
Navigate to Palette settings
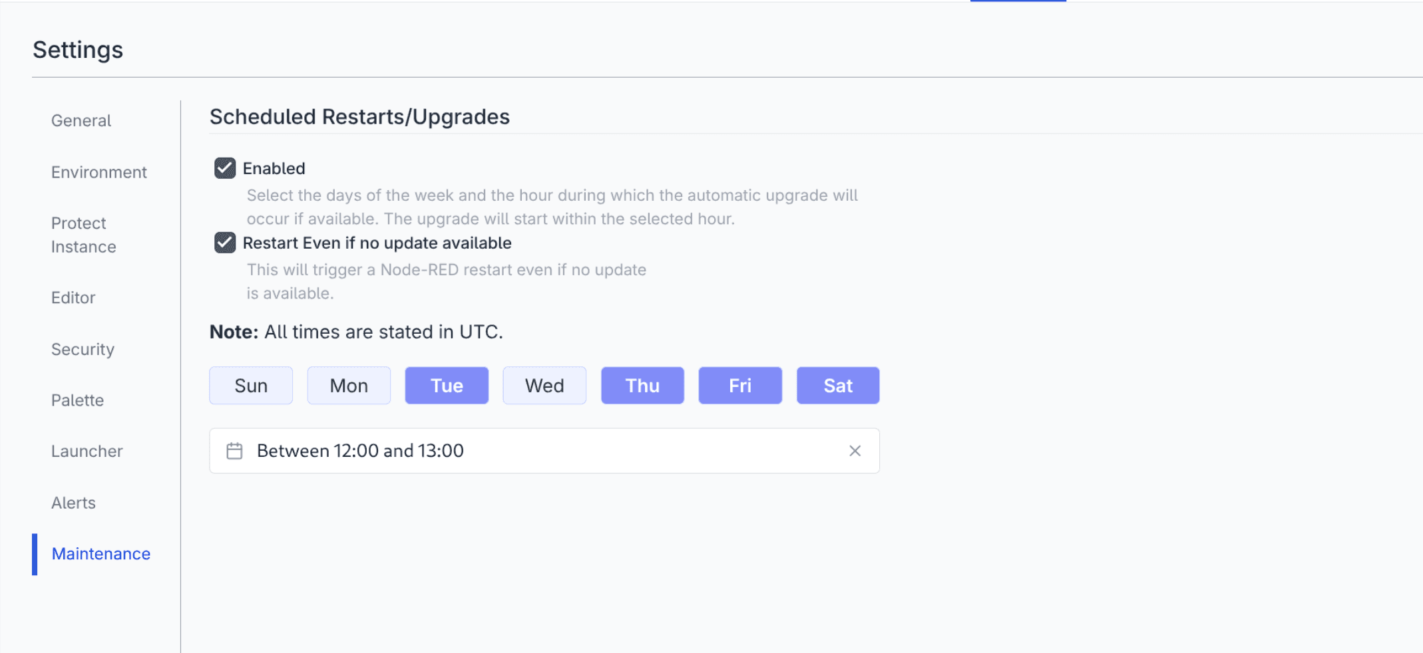pyautogui.click(x=77, y=400)
